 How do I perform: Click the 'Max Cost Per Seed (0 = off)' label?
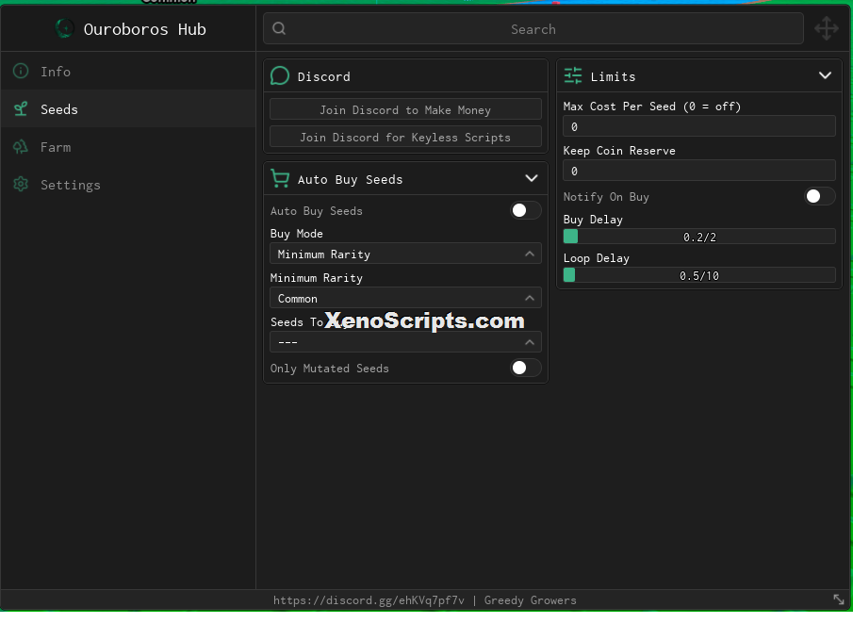tap(651, 107)
